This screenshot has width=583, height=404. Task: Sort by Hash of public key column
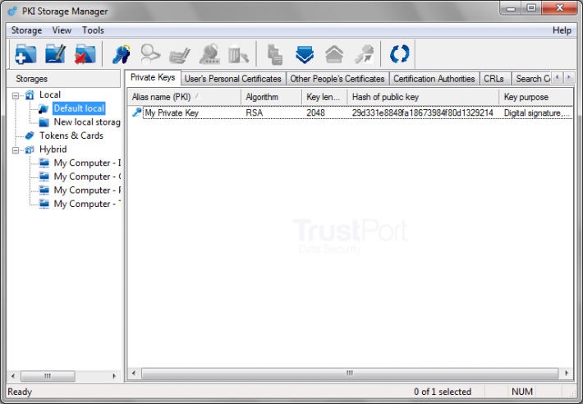[423, 97]
